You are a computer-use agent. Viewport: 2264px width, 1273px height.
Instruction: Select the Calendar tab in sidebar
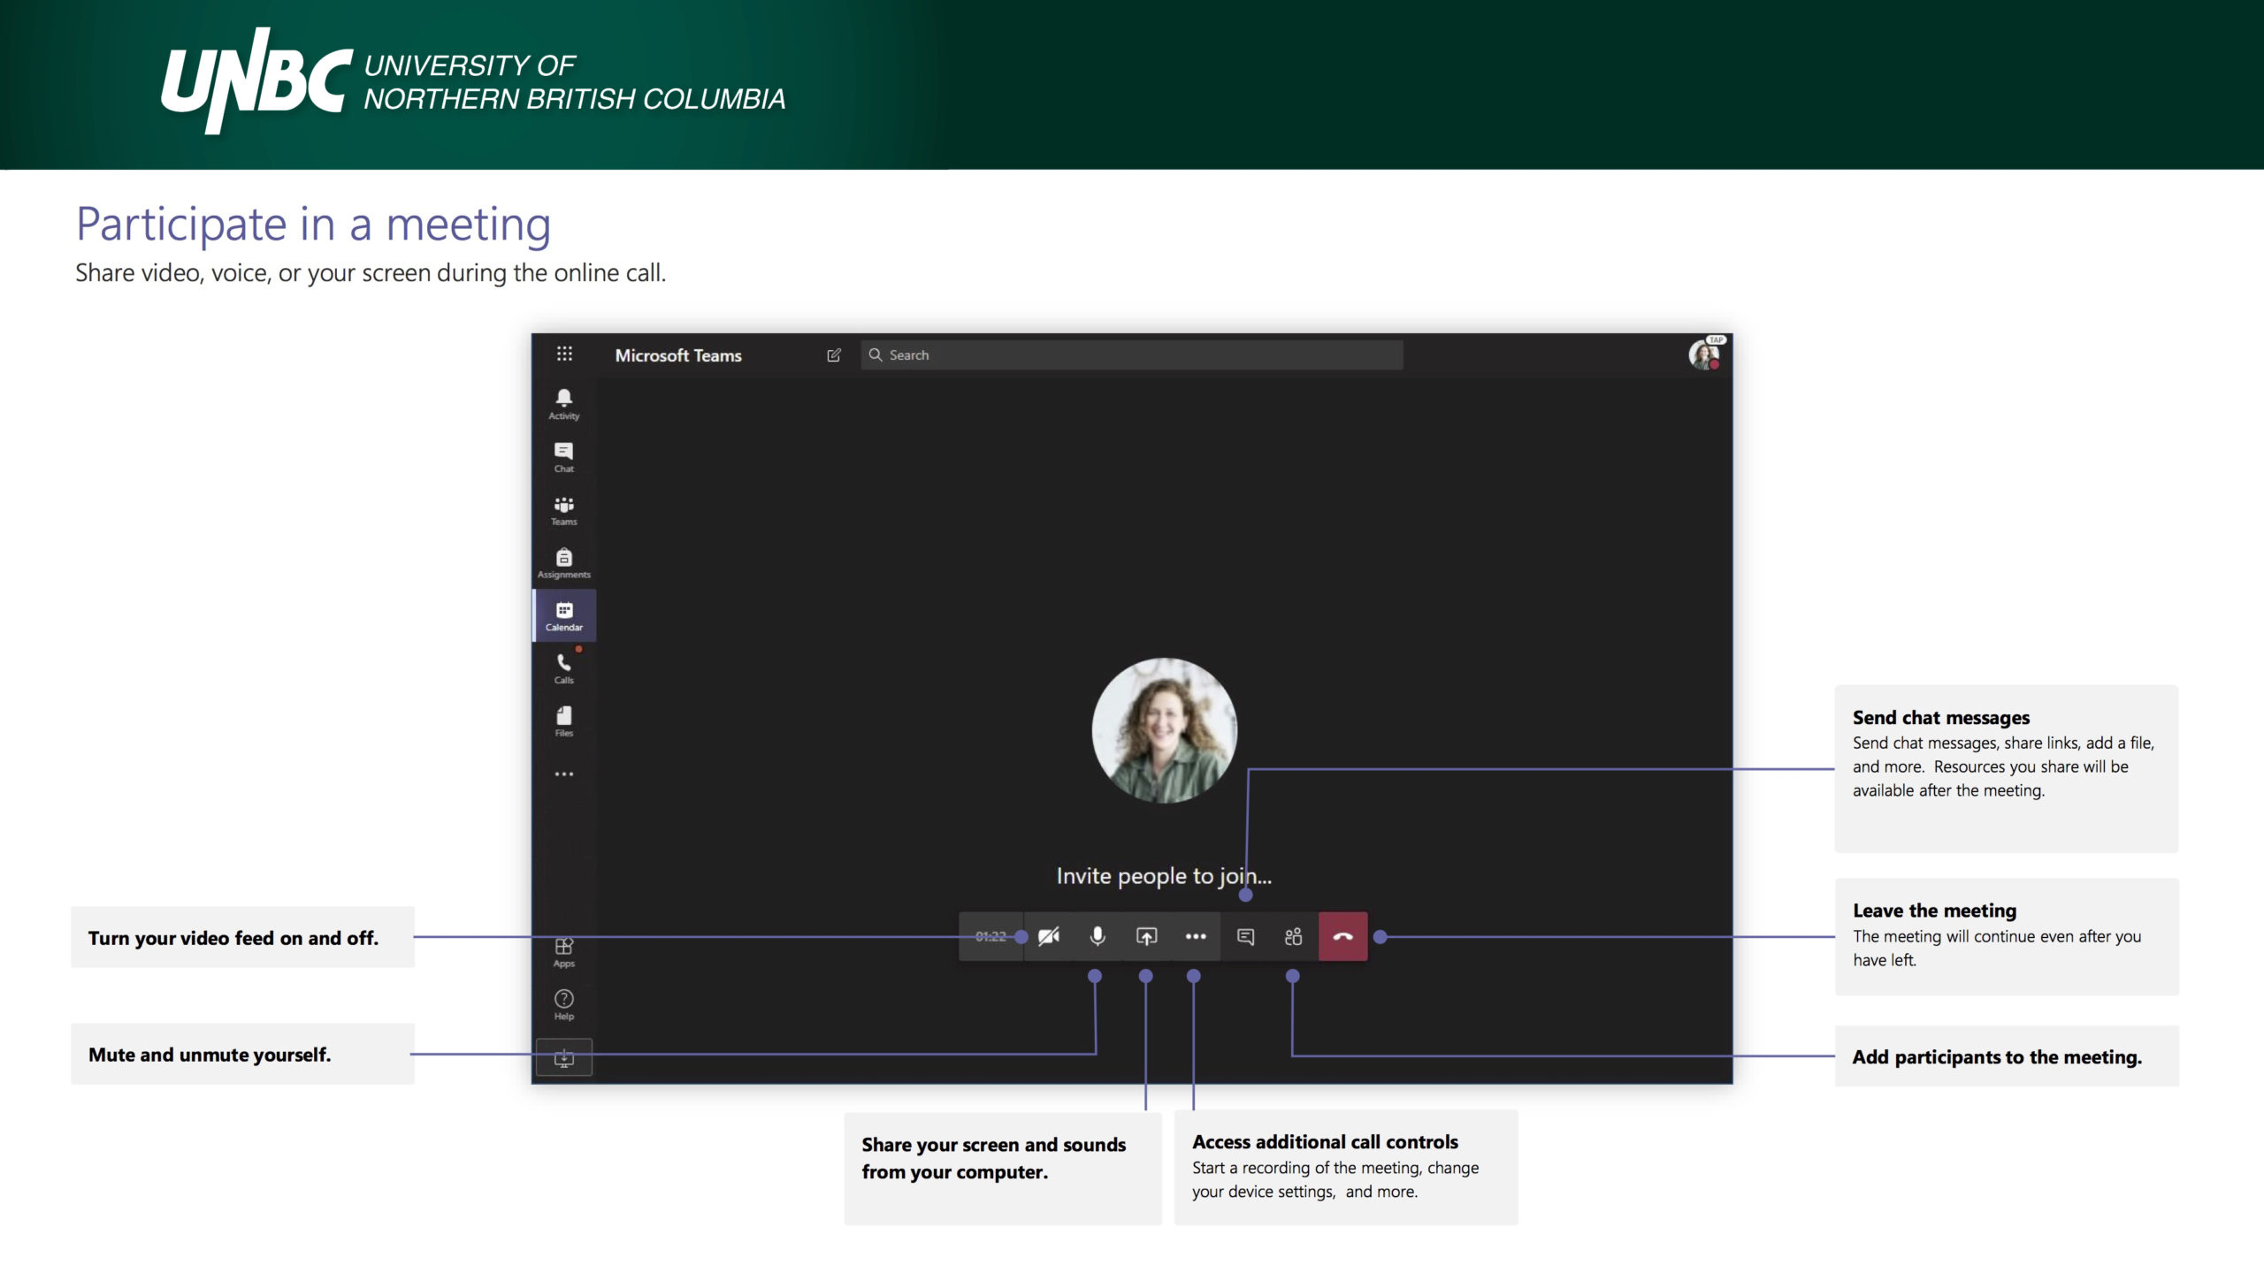563,615
